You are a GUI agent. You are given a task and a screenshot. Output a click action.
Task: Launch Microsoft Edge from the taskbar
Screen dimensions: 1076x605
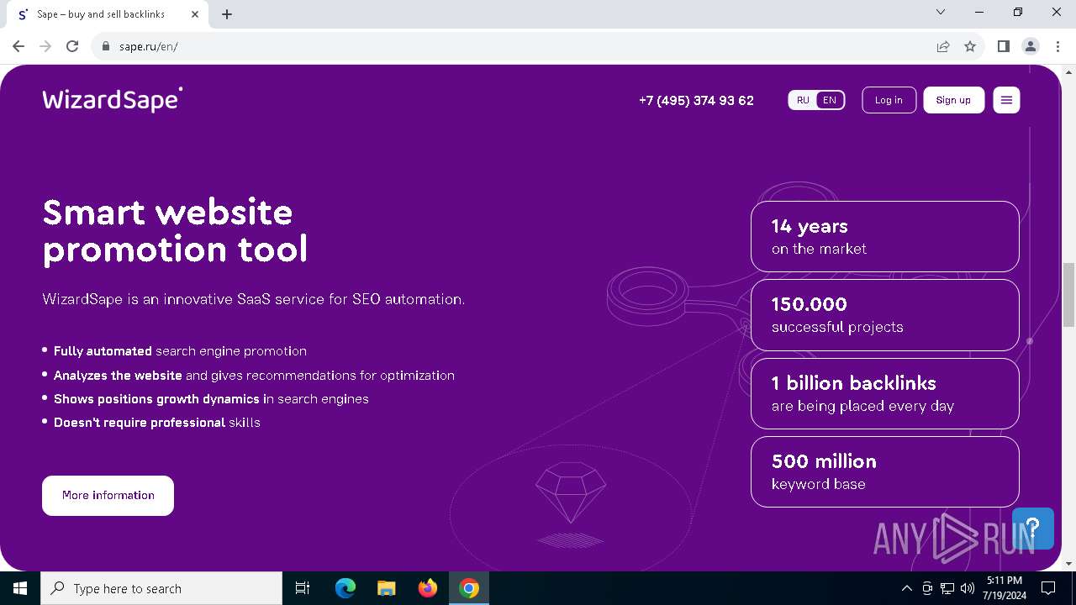point(345,588)
